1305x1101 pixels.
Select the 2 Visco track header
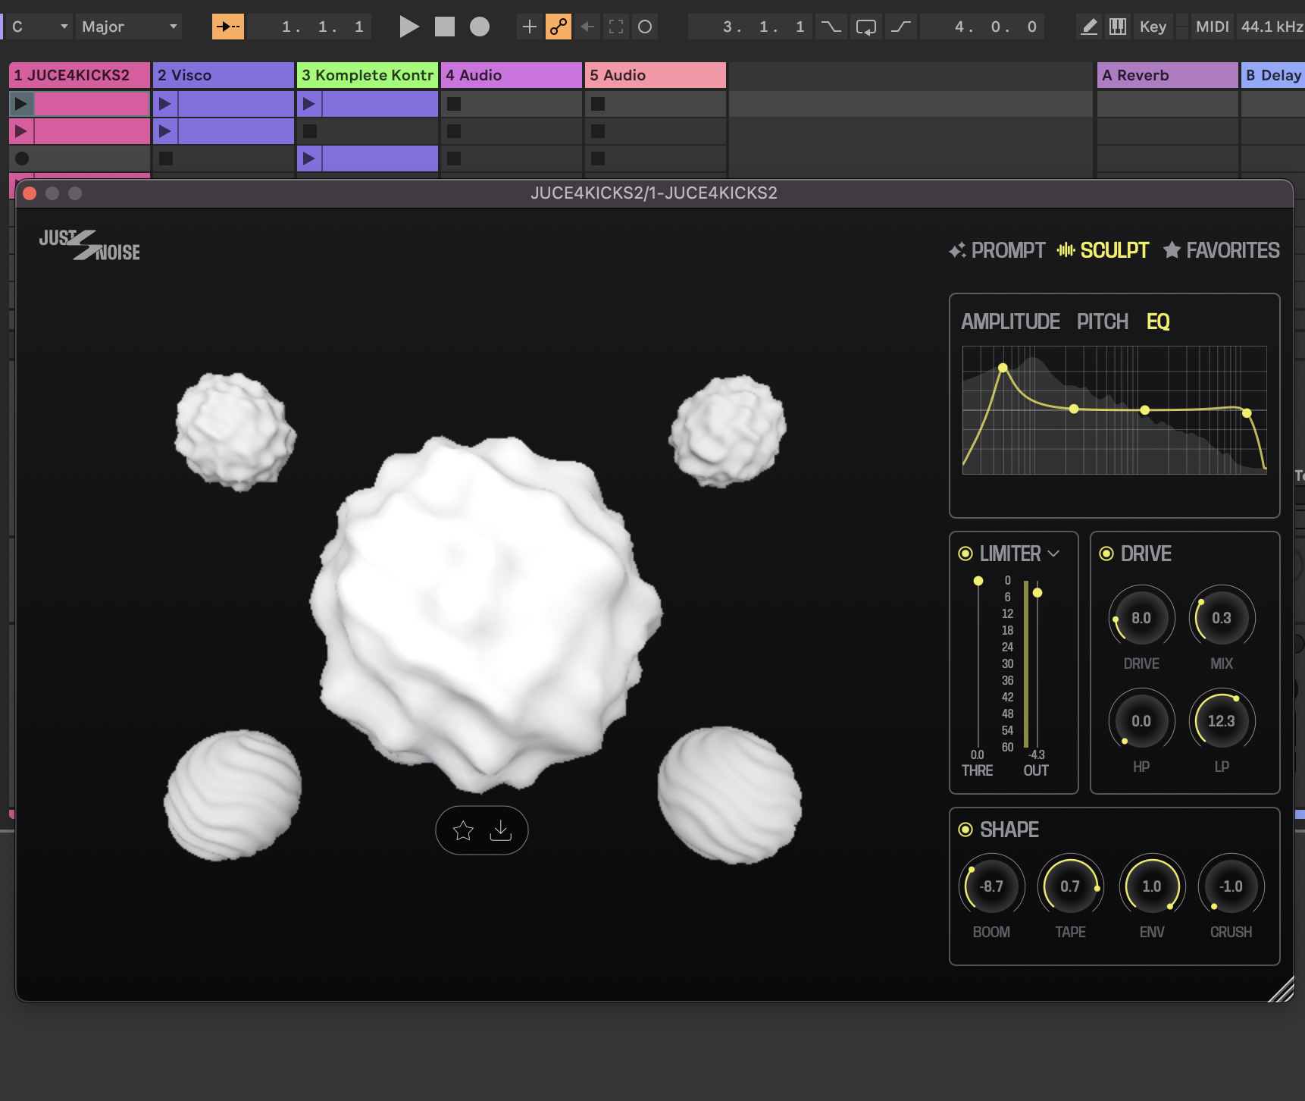[x=224, y=75]
